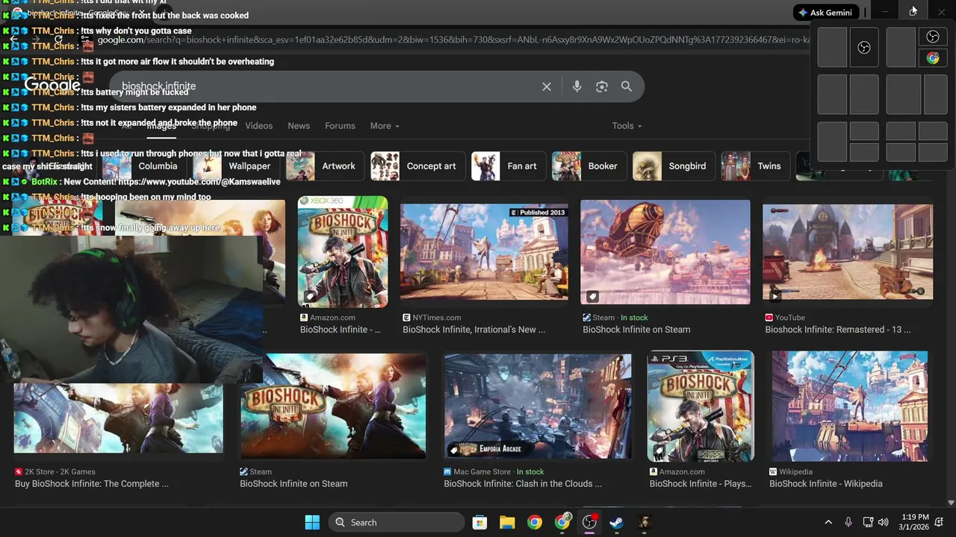Image resolution: width=956 pixels, height=537 pixels.
Task: Filter images by the Concept art chip
Action: [x=418, y=166]
